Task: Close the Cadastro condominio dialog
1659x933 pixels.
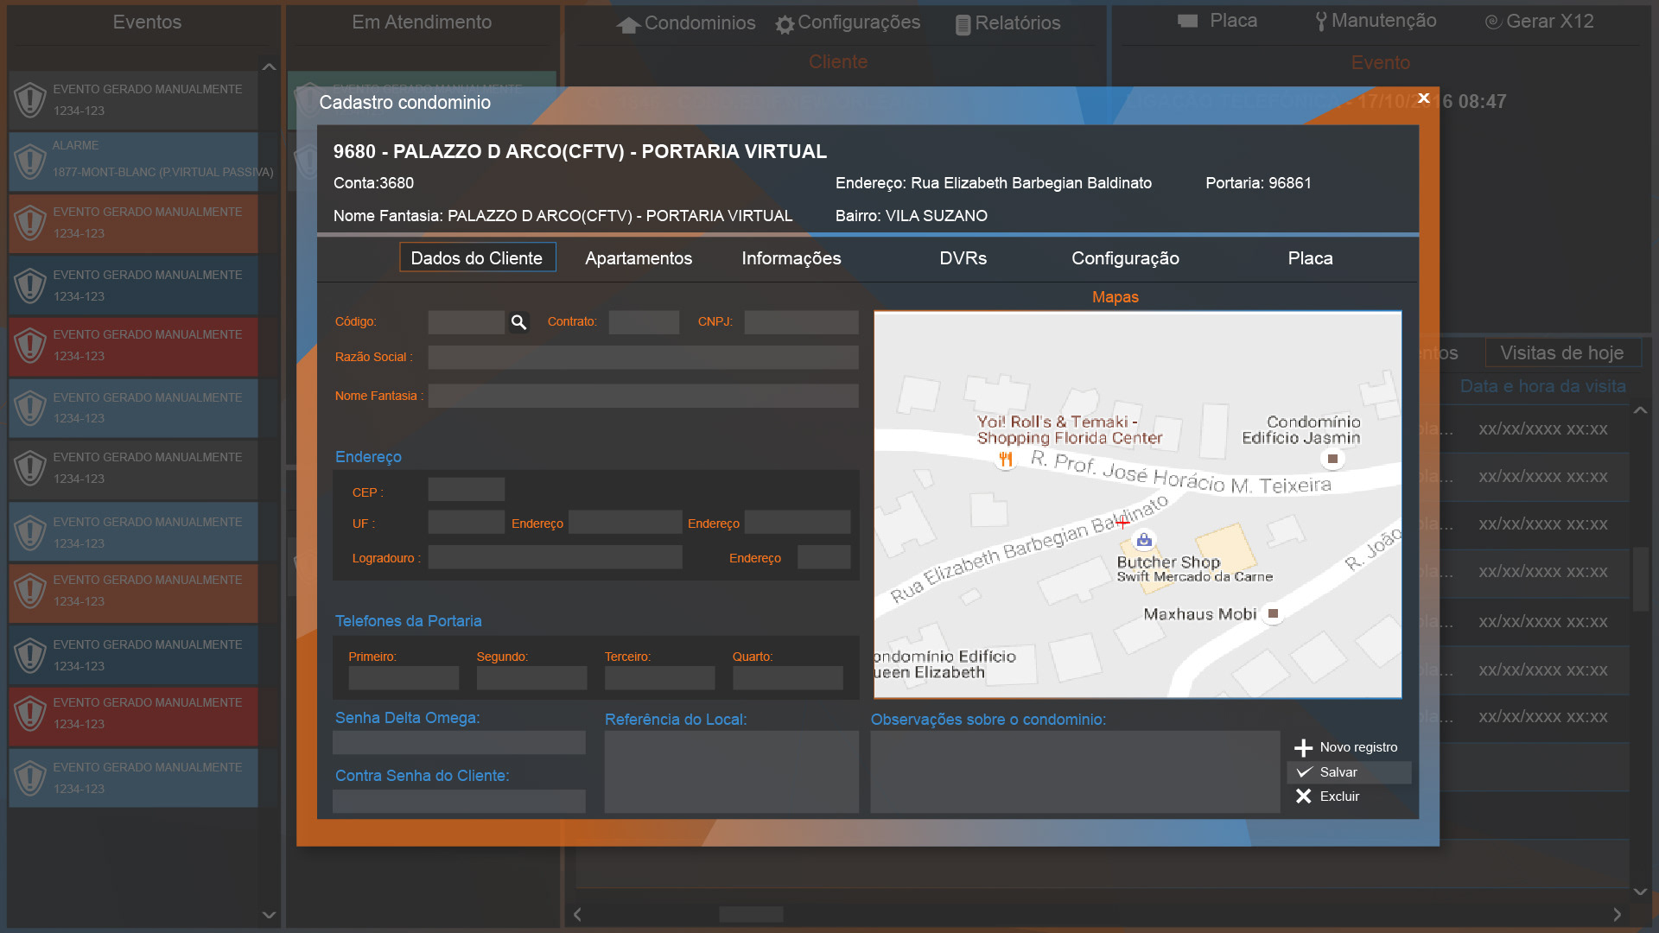Action: tap(1424, 98)
